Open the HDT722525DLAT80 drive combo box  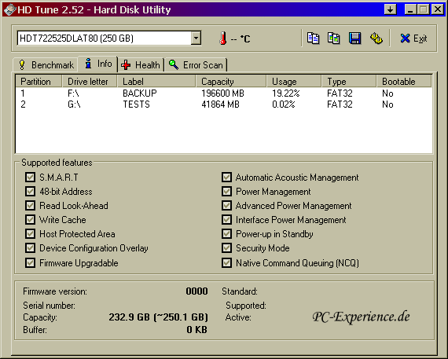point(109,38)
